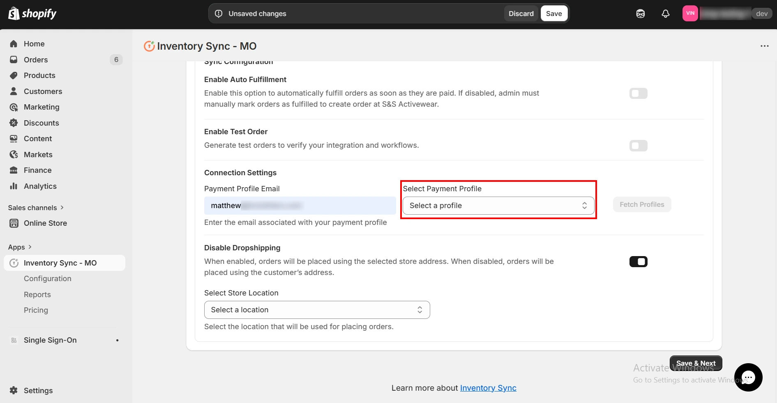Select the Orders icon in sidebar
The height and width of the screenshot is (403, 777).
14,60
